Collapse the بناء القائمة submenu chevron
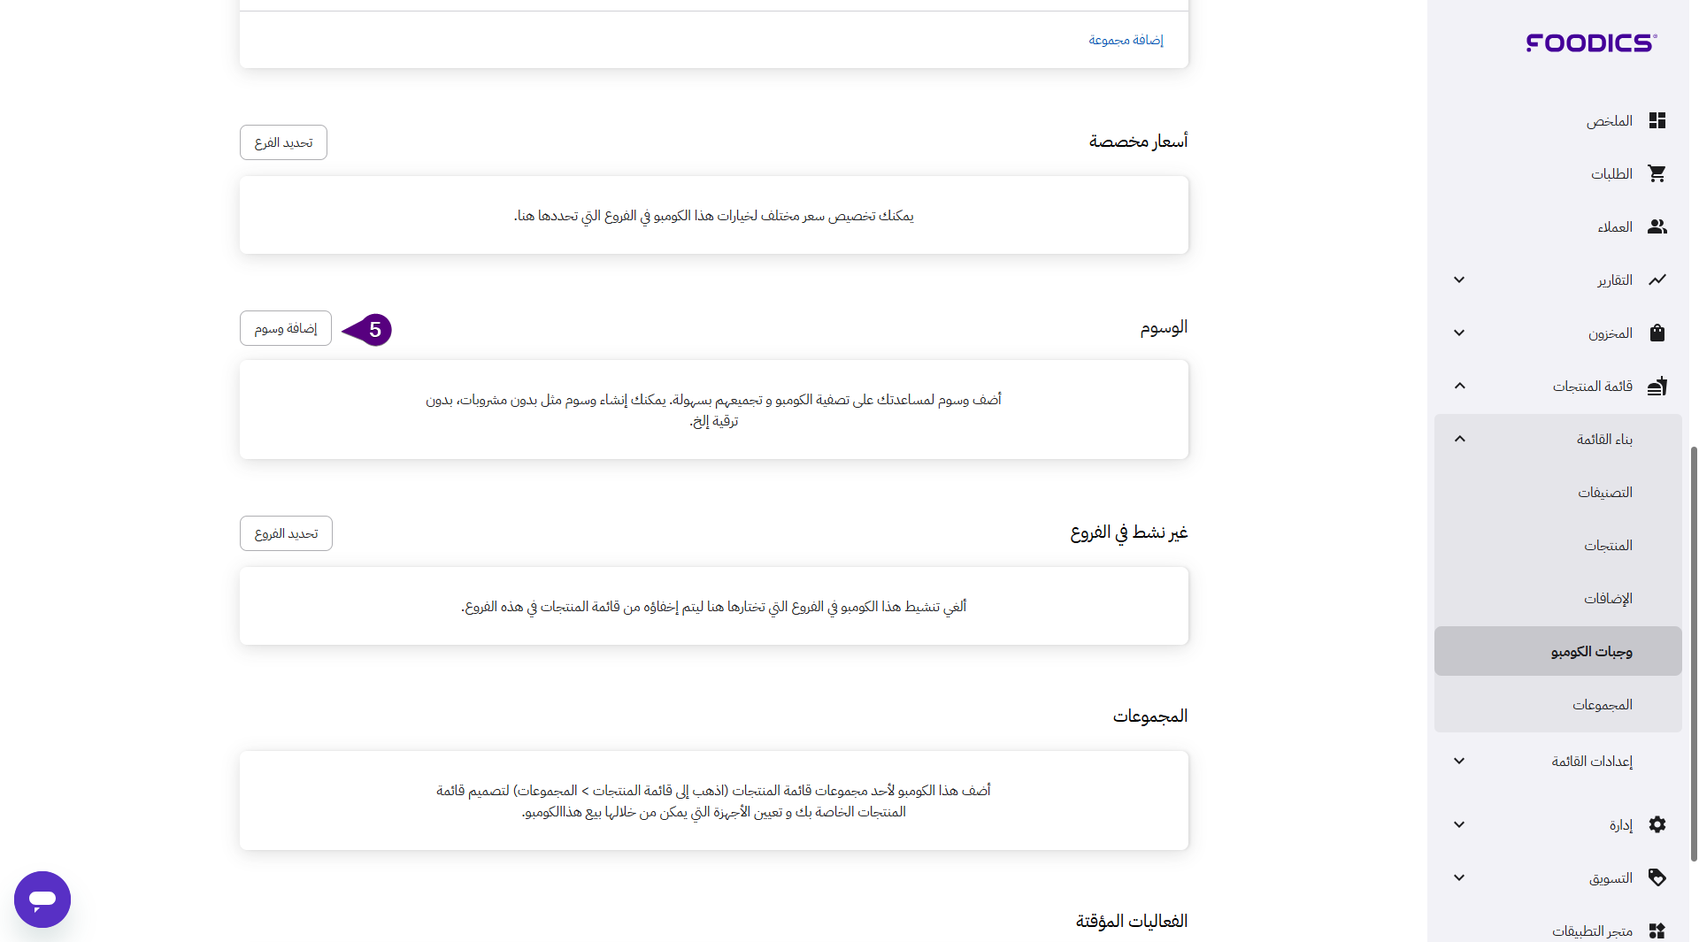This screenshot has width=1699, height=942. pos(1459,440)
